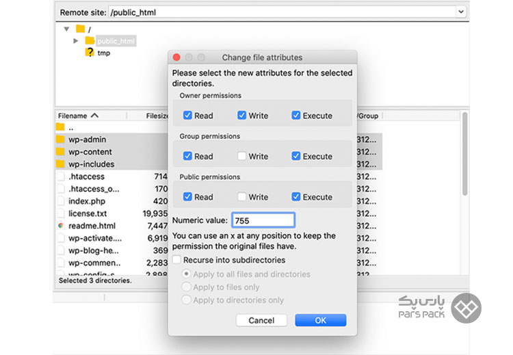Click the license.txt file icon
Screen dimensions: 513x355
coord(61,213)
